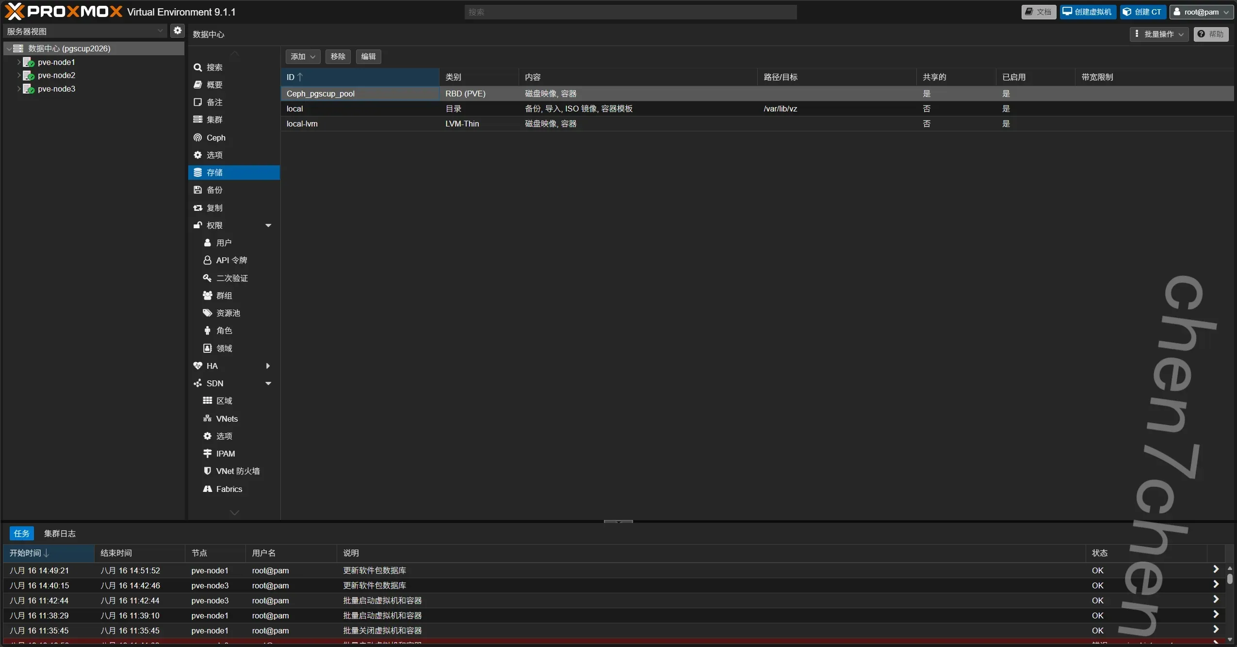Expand task row started 八月 16 11:42:44
The height and width of the screenshot is (647, 1237).
coord(1216,600)
